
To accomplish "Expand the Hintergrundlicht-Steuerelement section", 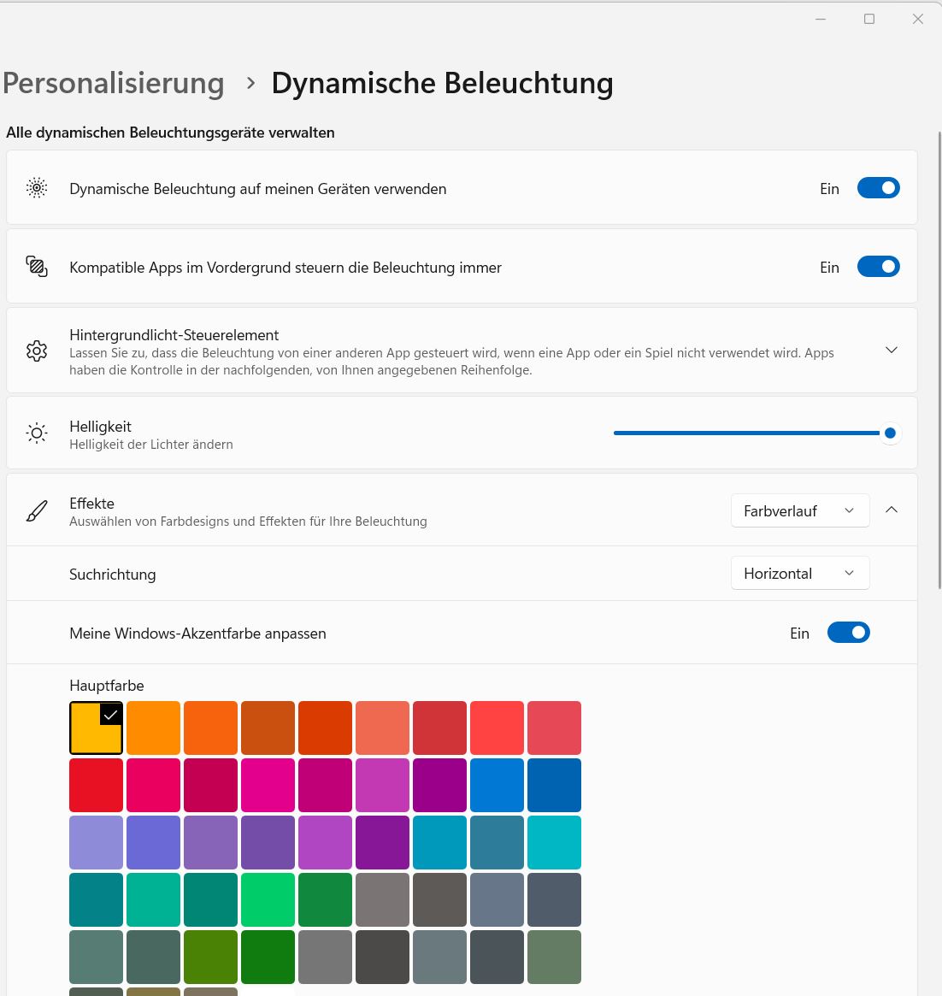I will pyautogui.click(x=892, y=350).
